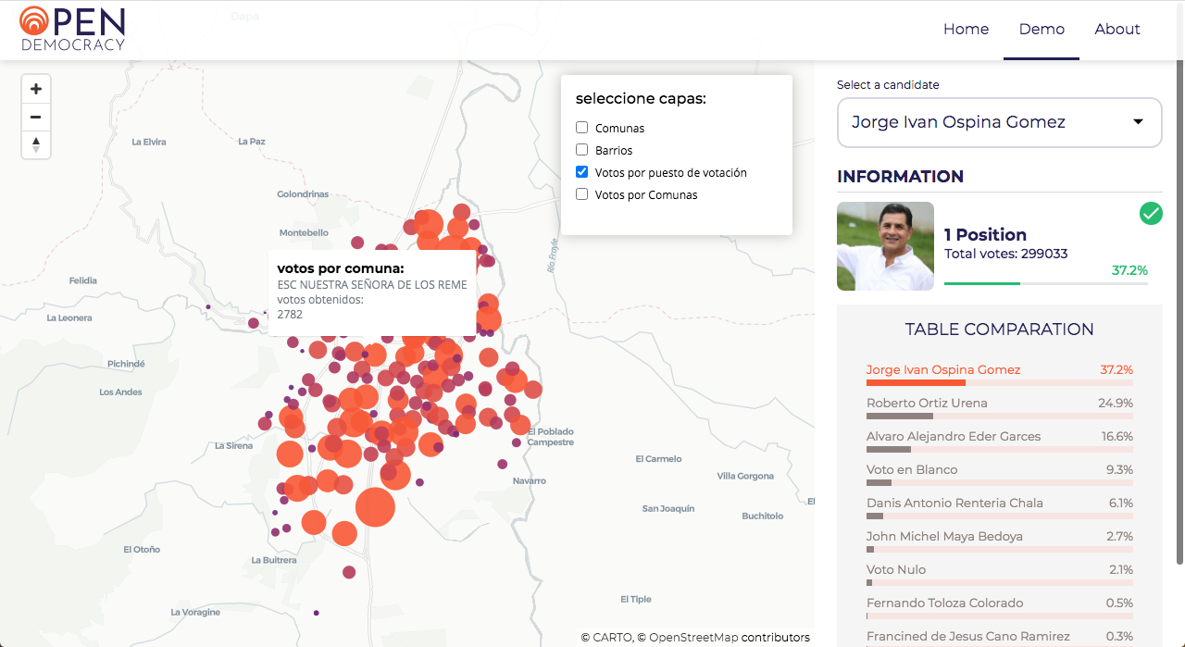Viewport: 1185px width, 647px height.
Task: Reset map bearing with compass button
Action: click(x=36, y=145)
